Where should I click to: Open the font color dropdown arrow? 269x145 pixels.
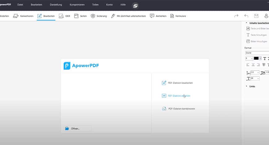click(x=260, y=58)
